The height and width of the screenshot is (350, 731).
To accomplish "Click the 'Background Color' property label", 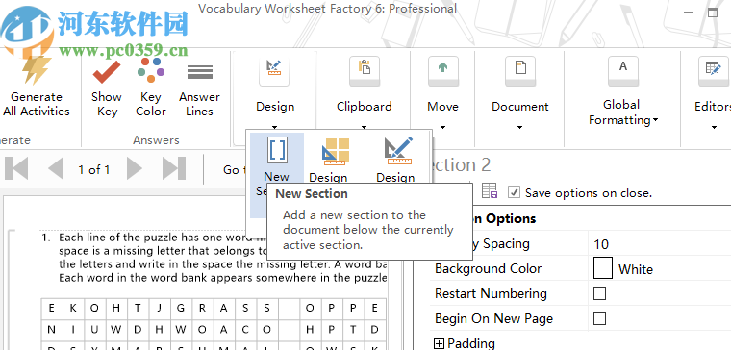I will (x=488, y=269).
